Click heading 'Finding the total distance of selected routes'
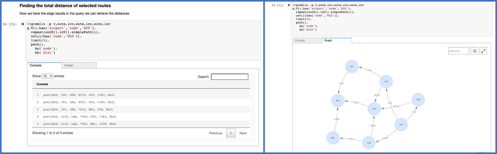 coord(65,6)
